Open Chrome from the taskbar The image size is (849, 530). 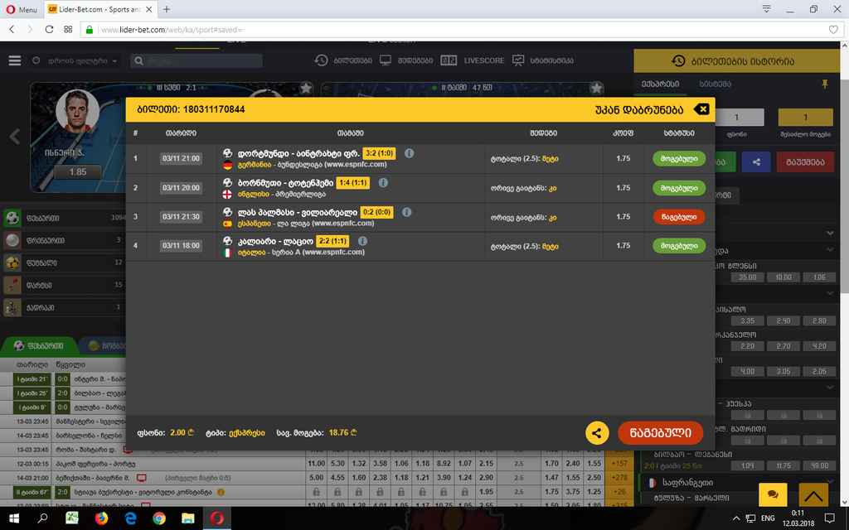tap(159, 518)
